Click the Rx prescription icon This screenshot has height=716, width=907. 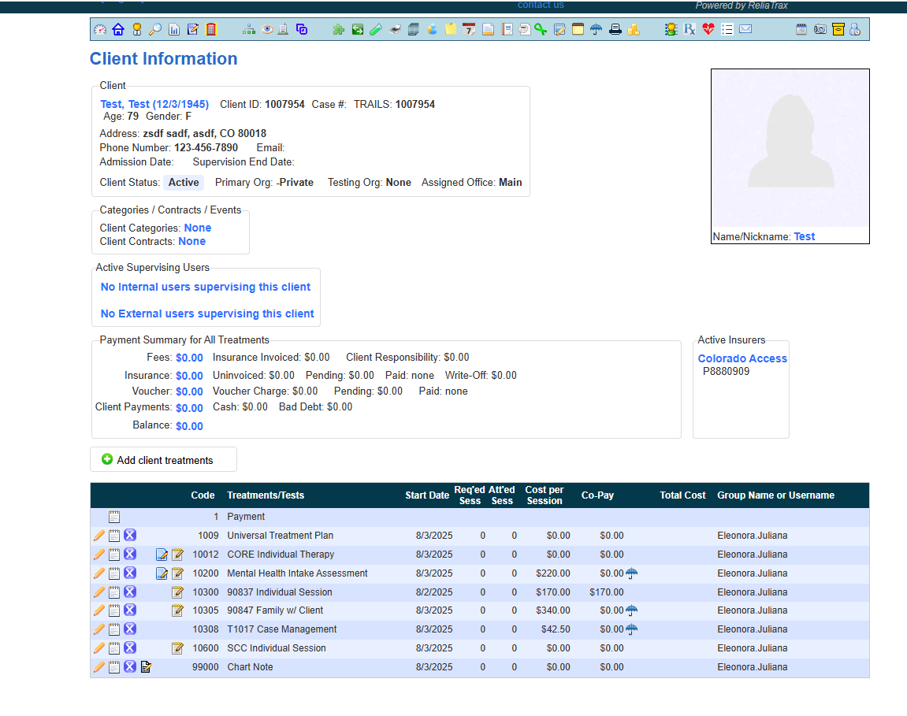click(690, 30)
